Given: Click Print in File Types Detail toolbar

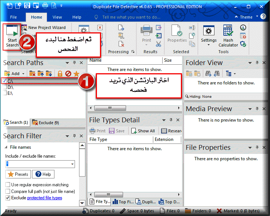Looking at the screenshot, I should pos(97,131).
